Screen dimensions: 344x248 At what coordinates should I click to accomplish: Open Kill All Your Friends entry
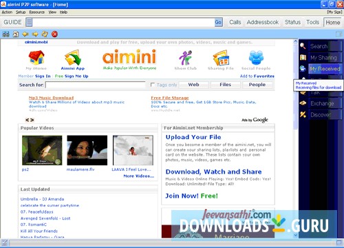coord(39,231)
